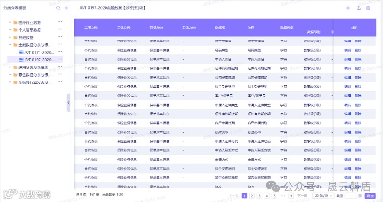
Task: Expand the 车联网行业分类分级 tree node arrow
Action: pyautogui.click(x=10, y=82)
